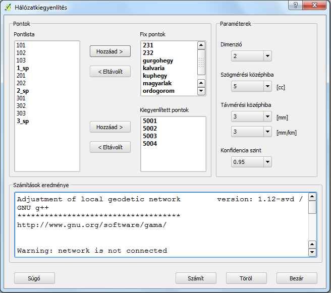Select point 5003 in Kiegyenlített pontok

click(150, 136)
